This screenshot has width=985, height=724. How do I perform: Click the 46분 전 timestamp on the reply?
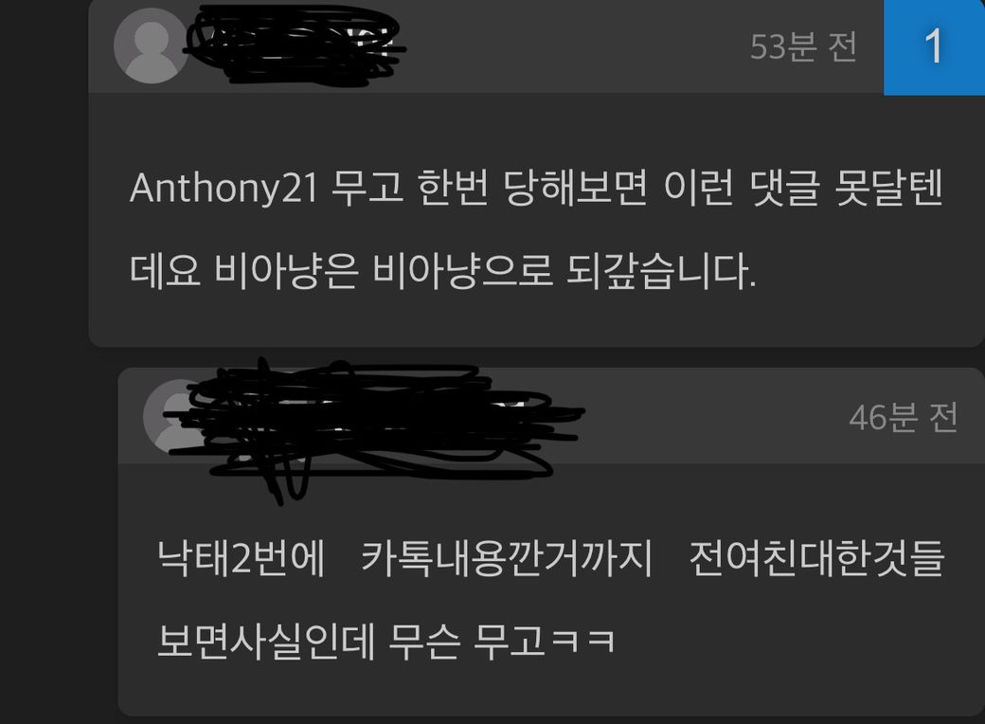tap(903, 417)
